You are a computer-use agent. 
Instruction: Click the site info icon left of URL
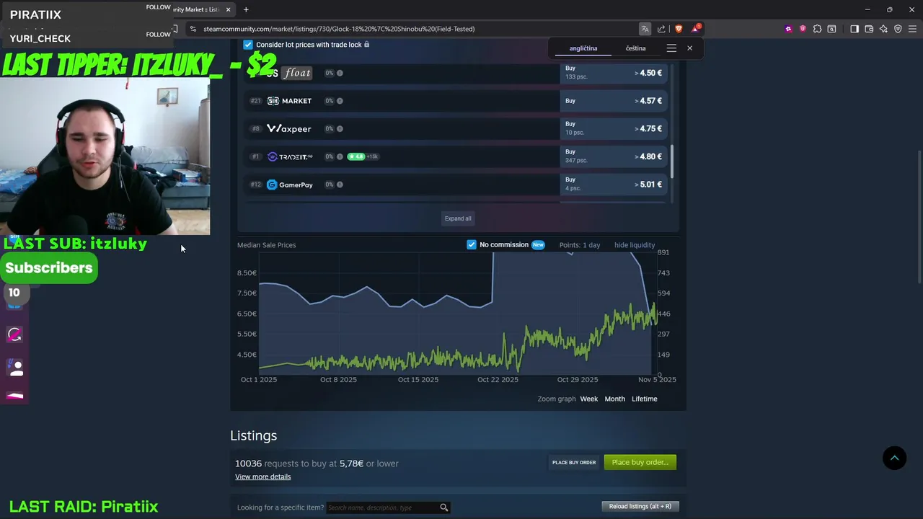(x=193, y=29)
